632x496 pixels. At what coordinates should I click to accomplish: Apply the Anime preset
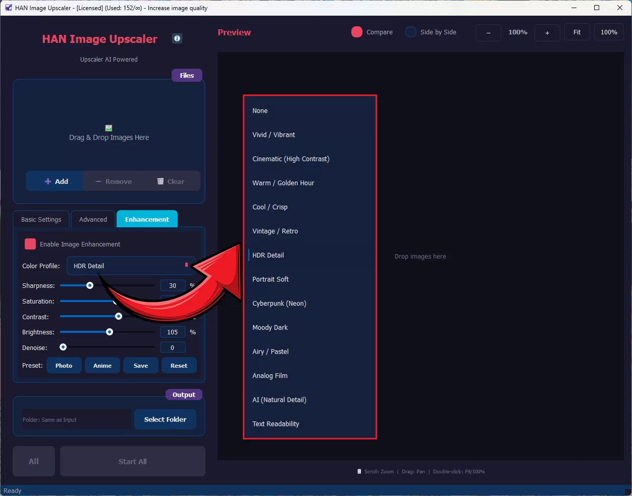[x=102, y=366]
